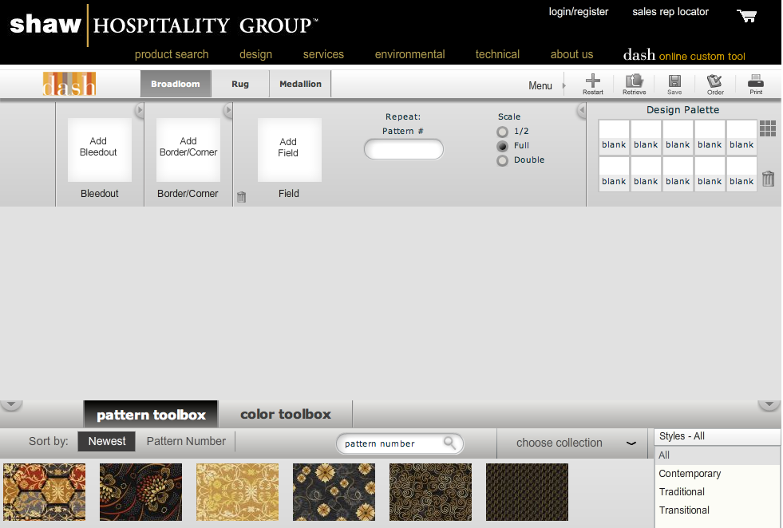Click the Add Field button
This screenshot has width=783, height=528.
[x=289, y=150]
